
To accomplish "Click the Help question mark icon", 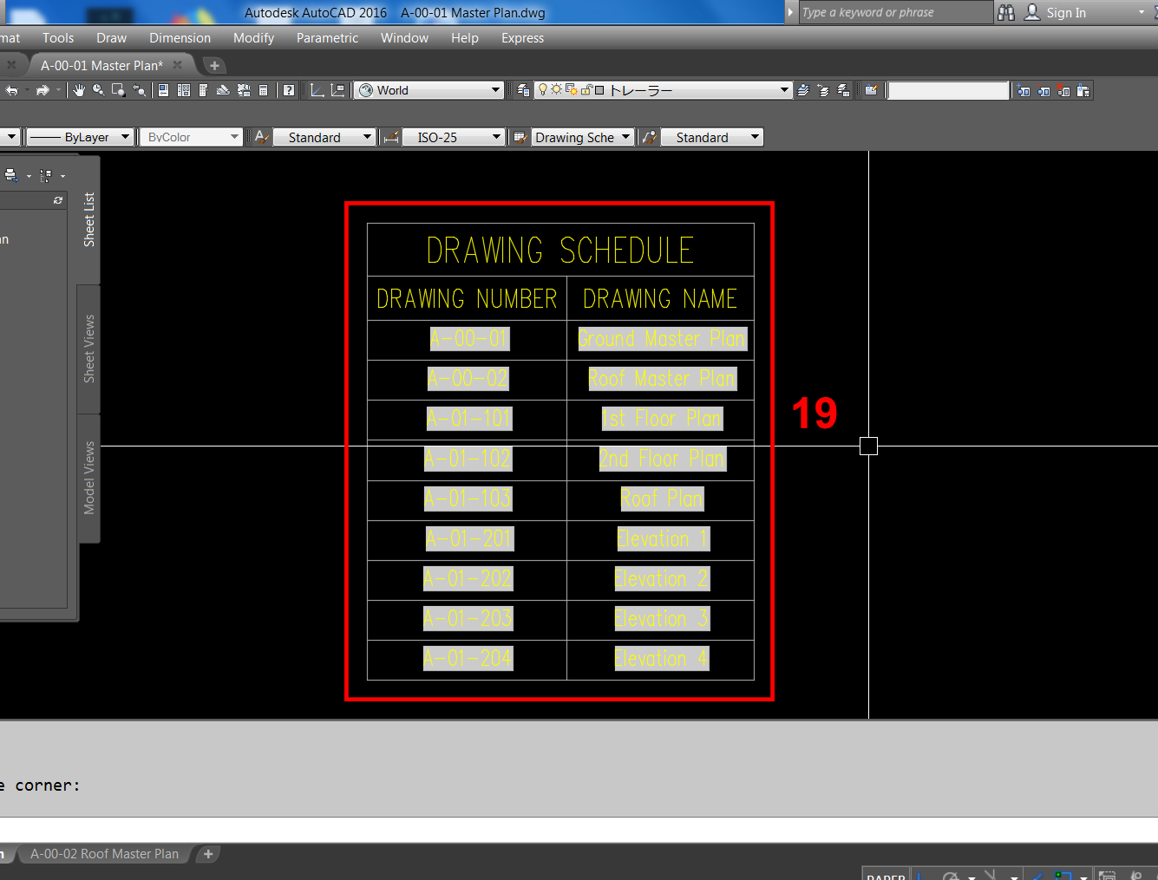I will click(287, 90).
